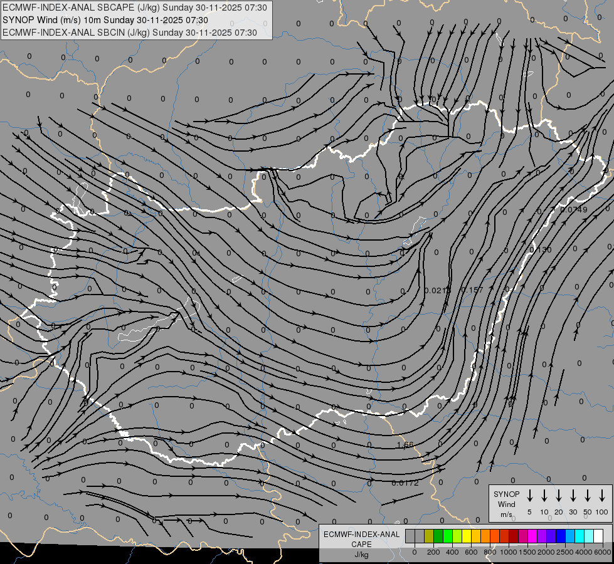The height and width of the screenshot is (564, 614).
Task: Select the SBCAPE header line
Action: (135, 8)
